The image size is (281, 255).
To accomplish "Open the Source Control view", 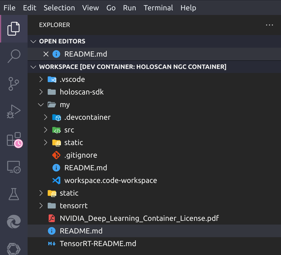I will [14, 84].
